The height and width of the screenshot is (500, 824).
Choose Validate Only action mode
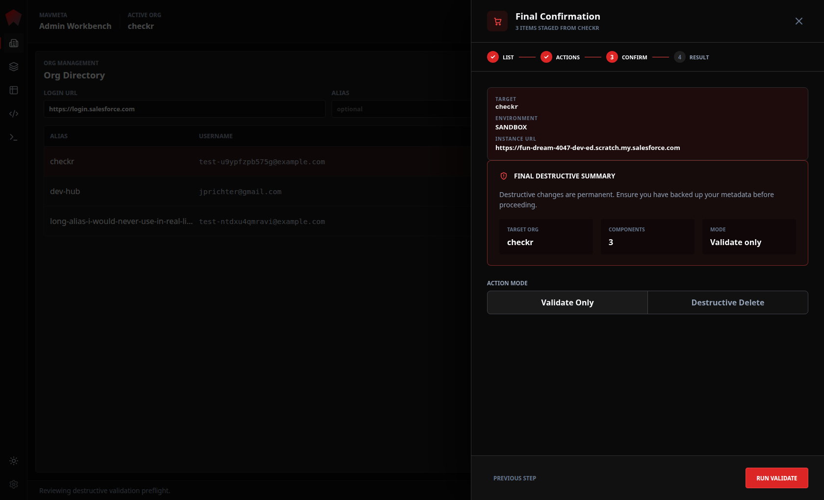pyautogui.click(x=567, y=302)
